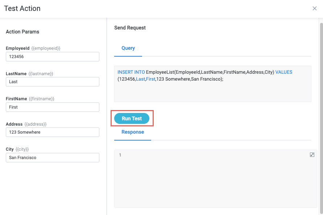Viewport: 323px width, 215px height.
Task: Click the Run Test button
Action: pos(132,118)
